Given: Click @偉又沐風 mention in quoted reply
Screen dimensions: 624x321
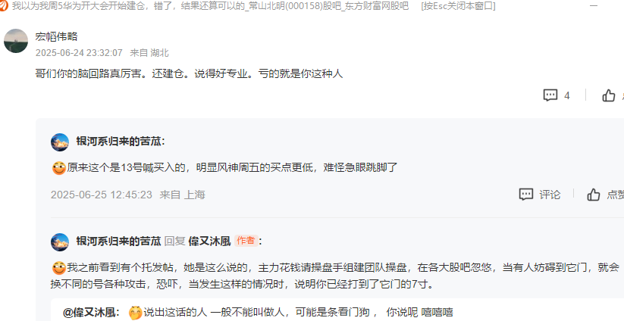Looking at the screenshot, I should (x=90, y=312).
